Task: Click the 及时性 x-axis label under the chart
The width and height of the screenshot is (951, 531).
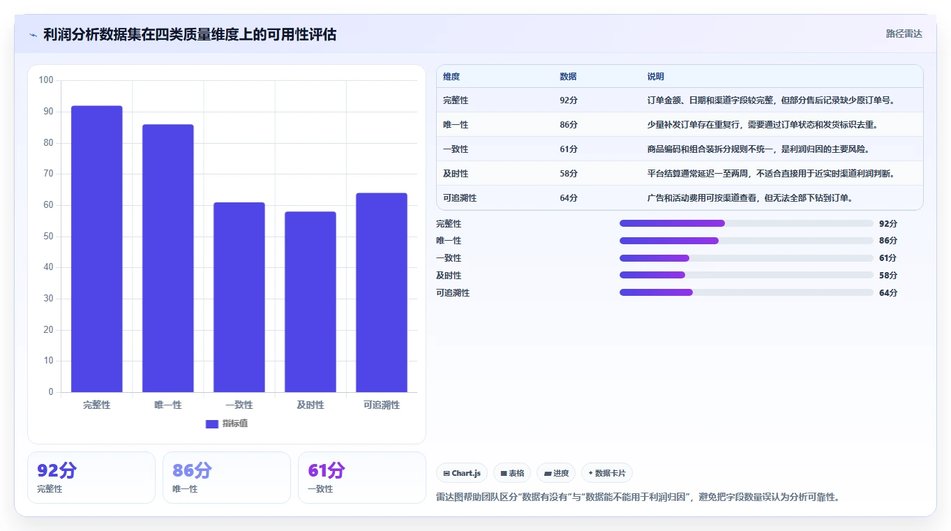Action: (x=310, y=405)
